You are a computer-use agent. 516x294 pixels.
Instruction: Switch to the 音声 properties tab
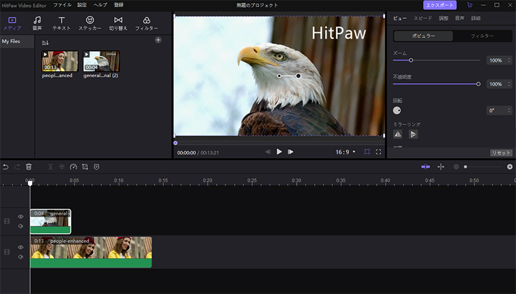coord(459,19)
